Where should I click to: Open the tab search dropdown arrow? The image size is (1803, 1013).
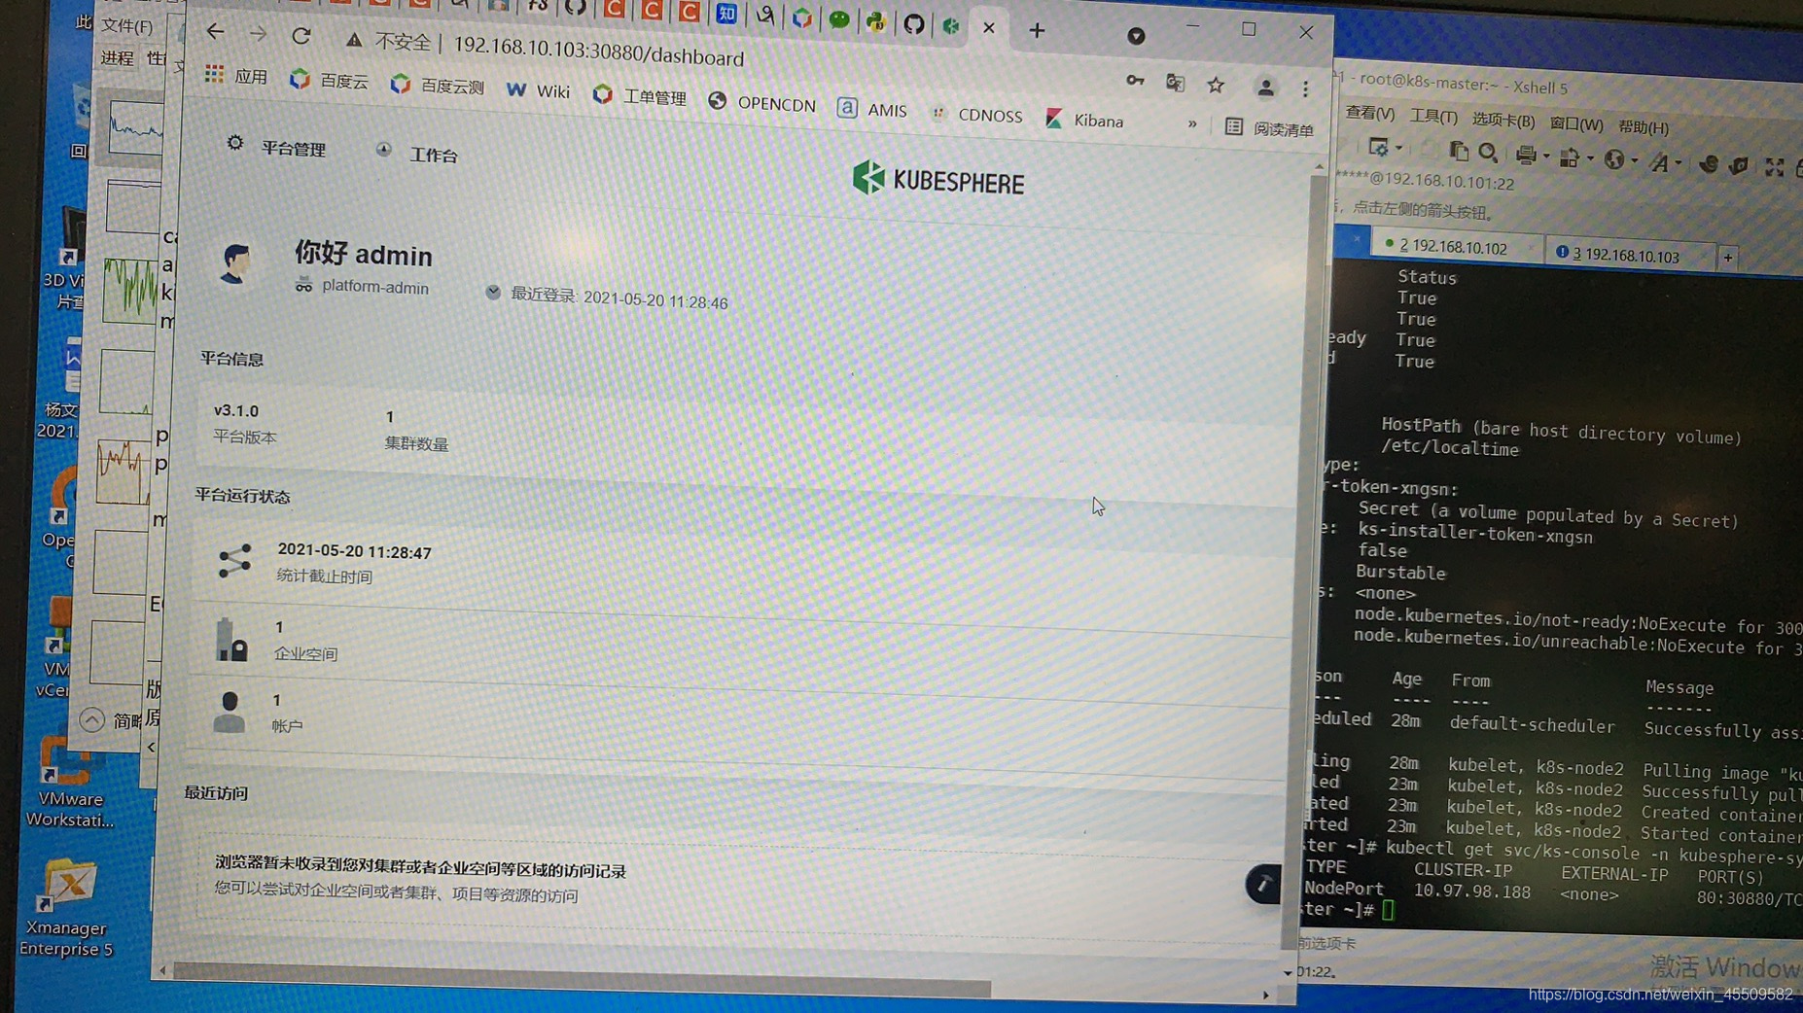tap(1136, 36)
